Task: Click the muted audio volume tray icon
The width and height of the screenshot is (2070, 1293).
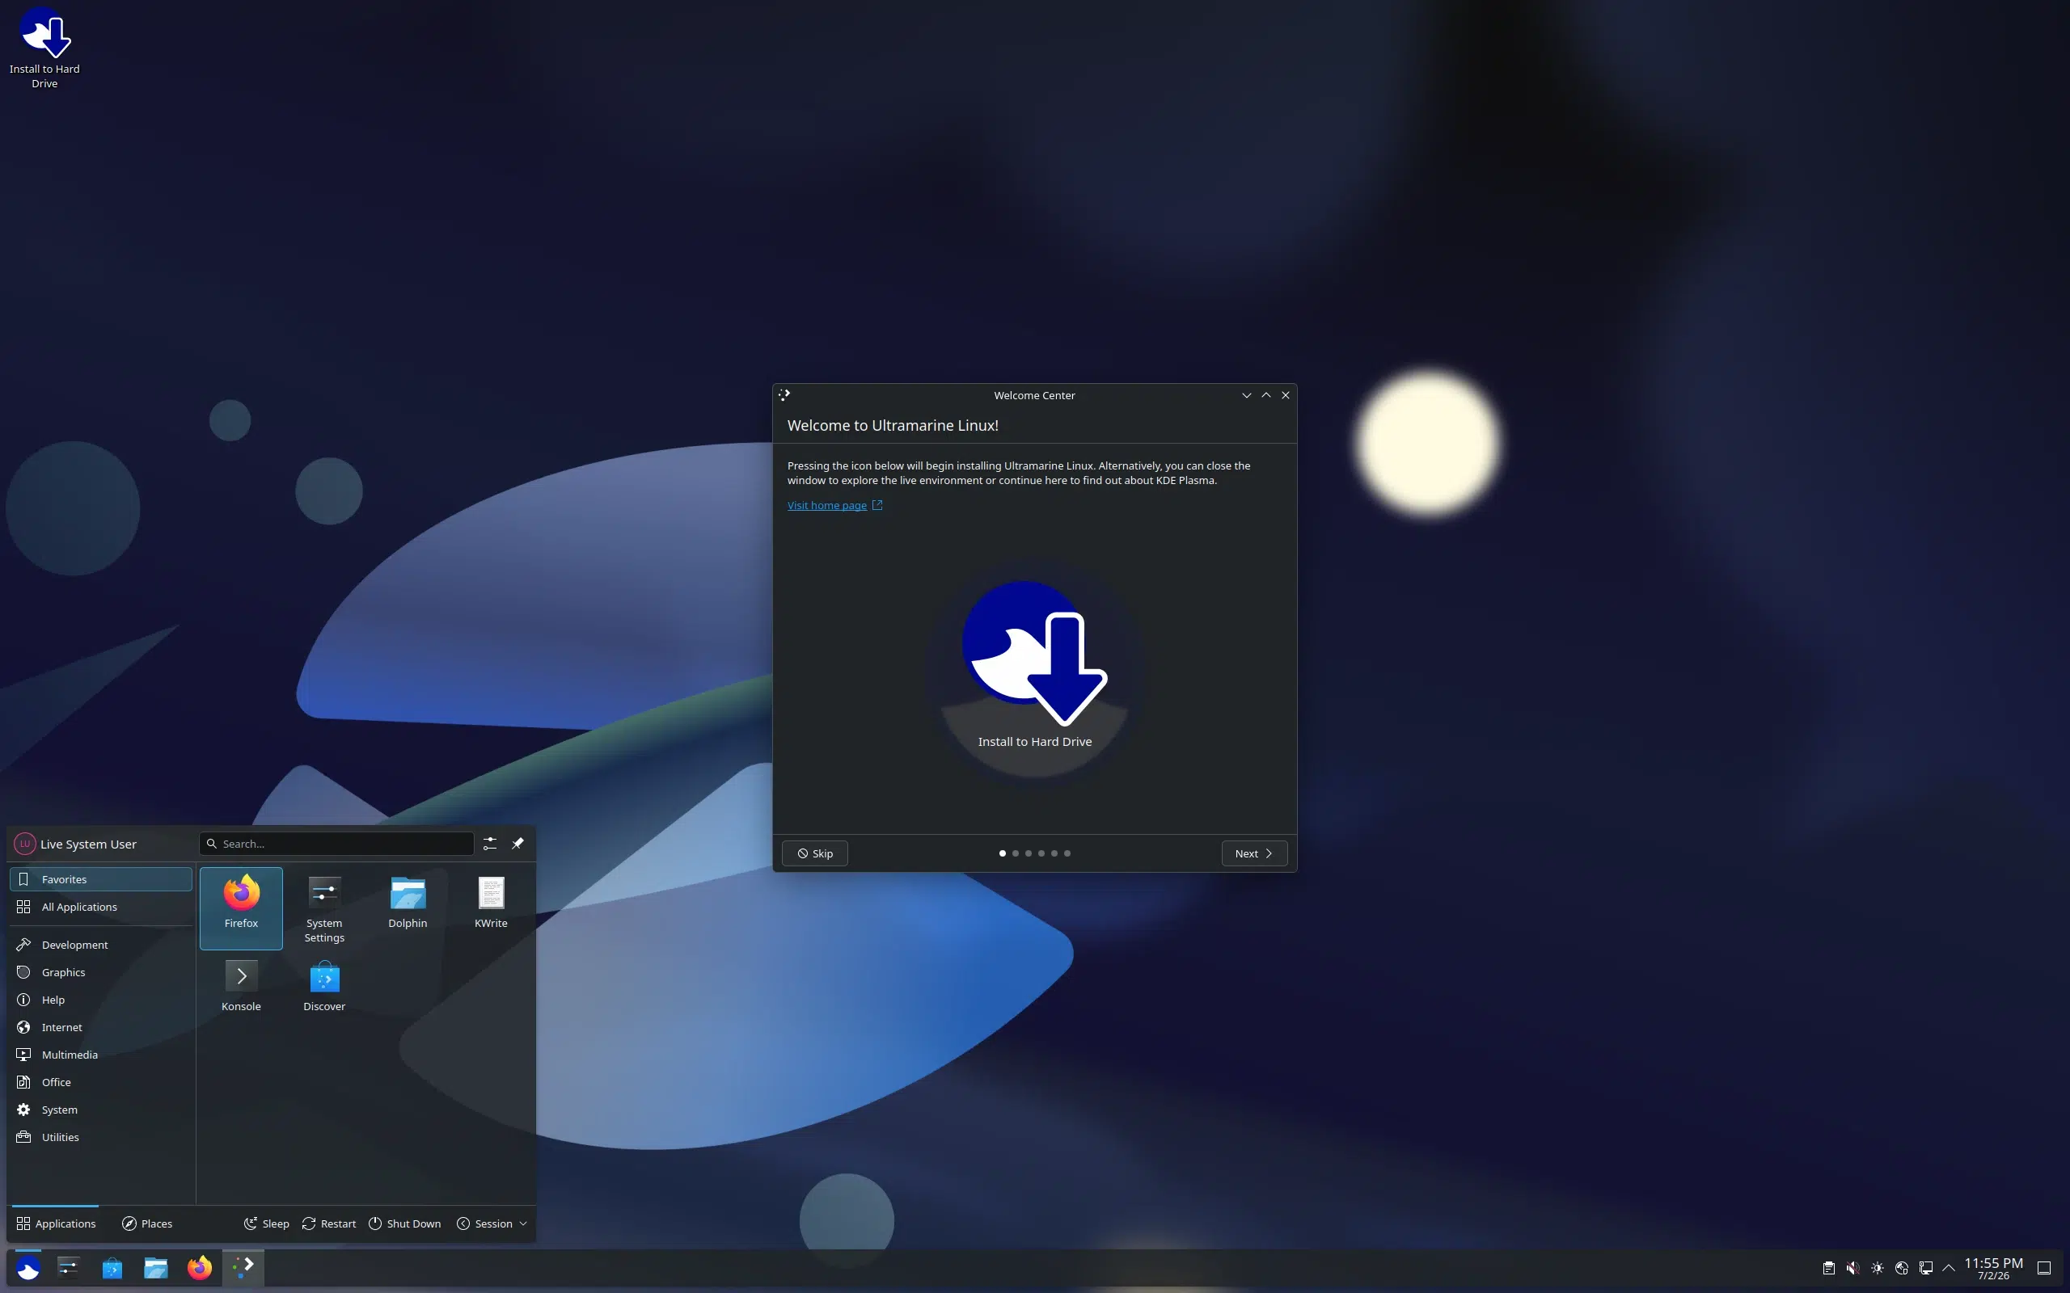Action: coord(1852,1268)
